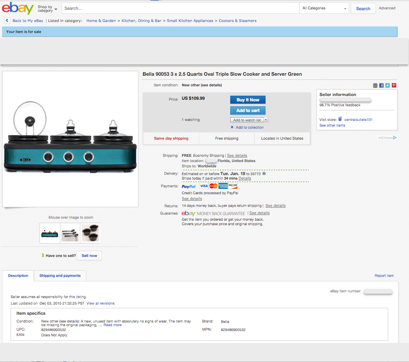Select the slow cooker thumbnail image

[x=50, y=233]
